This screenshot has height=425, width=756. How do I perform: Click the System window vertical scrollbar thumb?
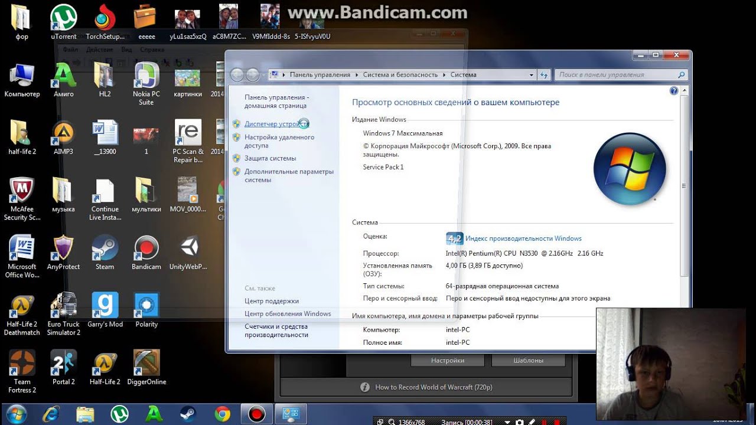click(684, 186)
